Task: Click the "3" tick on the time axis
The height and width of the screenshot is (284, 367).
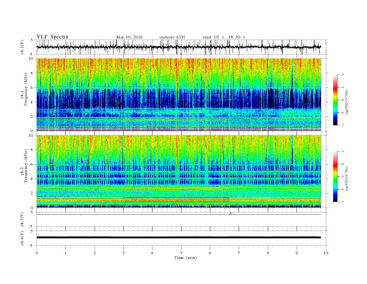Action: click(123, 253)
